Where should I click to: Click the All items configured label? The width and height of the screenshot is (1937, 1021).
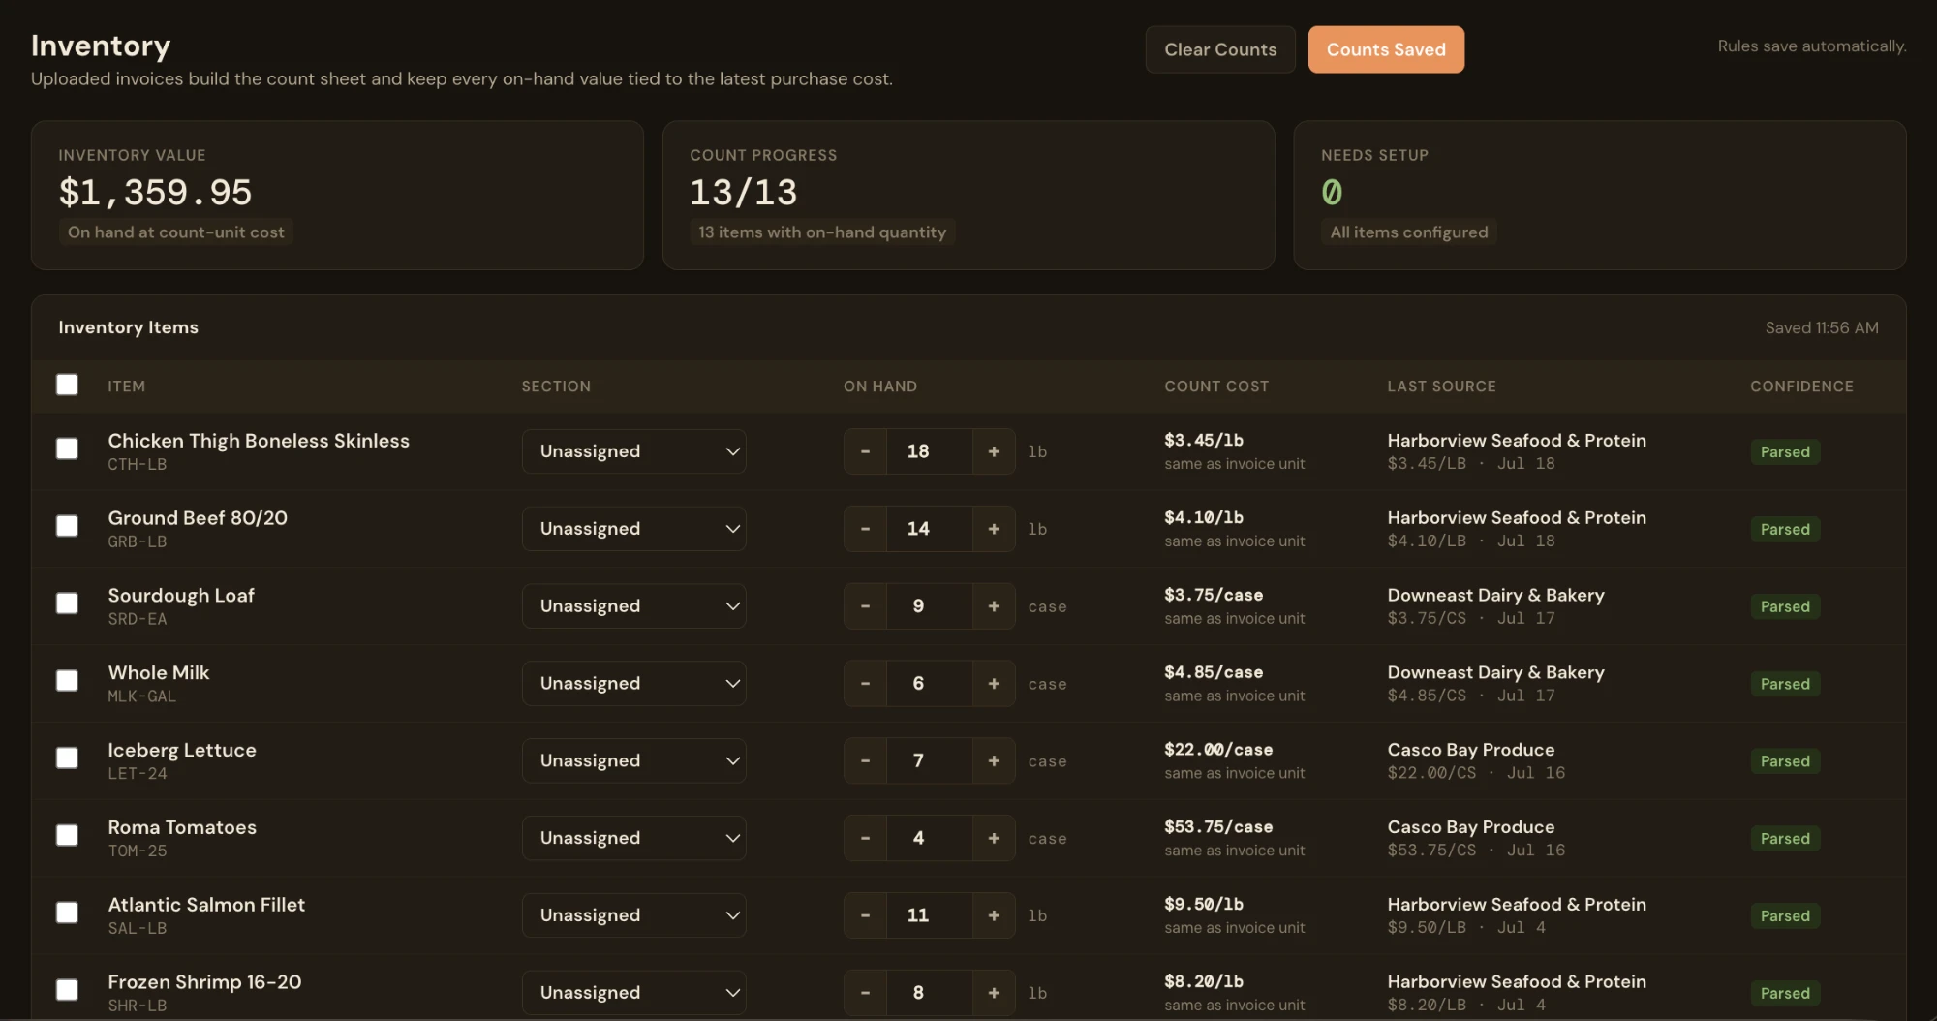pyautogui.click(x=1408, y=232)
